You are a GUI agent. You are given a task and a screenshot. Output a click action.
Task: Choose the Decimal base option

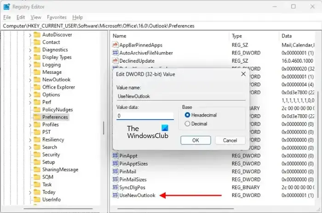pyautogui.click(x=187, y=124)
